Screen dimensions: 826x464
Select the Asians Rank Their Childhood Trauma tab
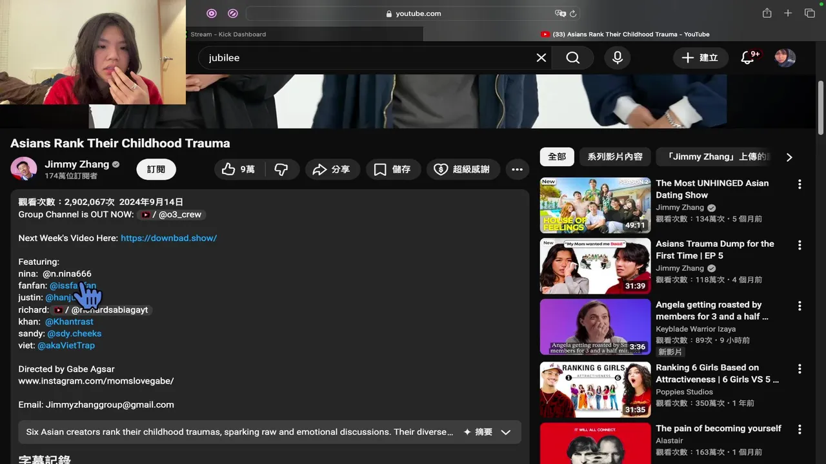click(x=625, y=34)
